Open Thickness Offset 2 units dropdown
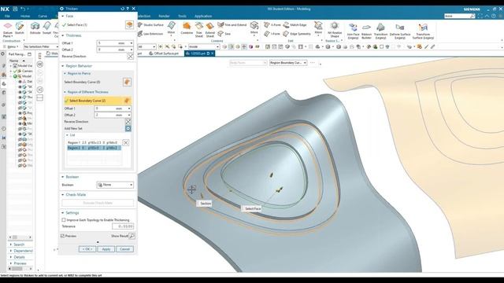The width and height of the screenshot is (504, 283). [x=132, y=50]
